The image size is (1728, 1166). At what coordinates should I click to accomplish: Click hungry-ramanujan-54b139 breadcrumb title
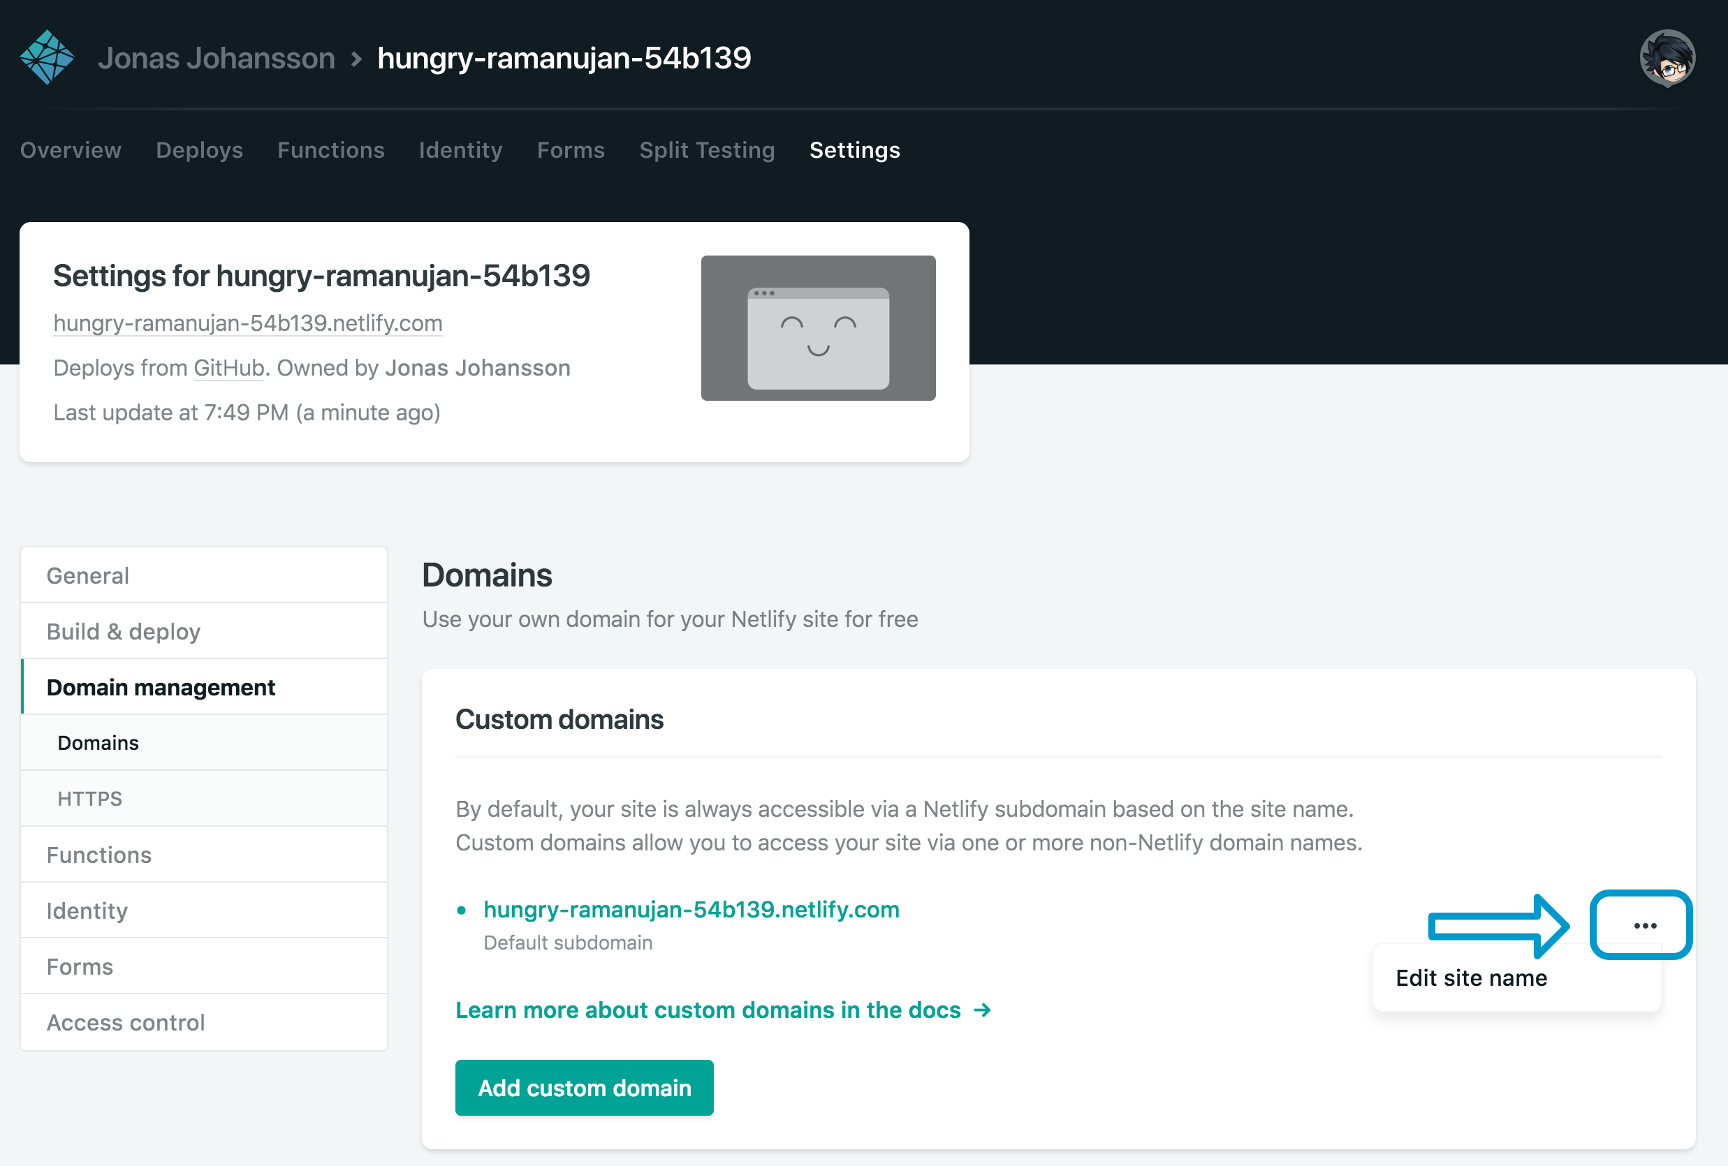pos(564,58)
